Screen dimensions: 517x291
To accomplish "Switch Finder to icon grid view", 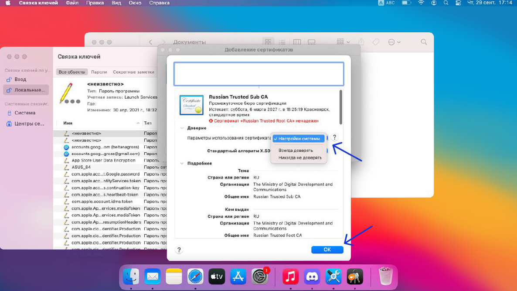I will coord(268,42).
